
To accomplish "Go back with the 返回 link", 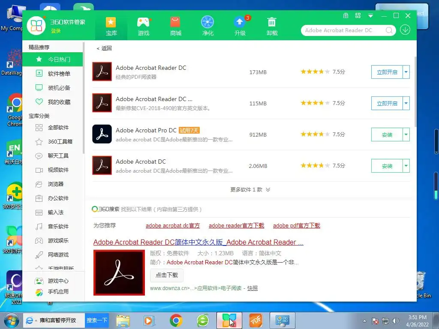I will pos(104,48).
